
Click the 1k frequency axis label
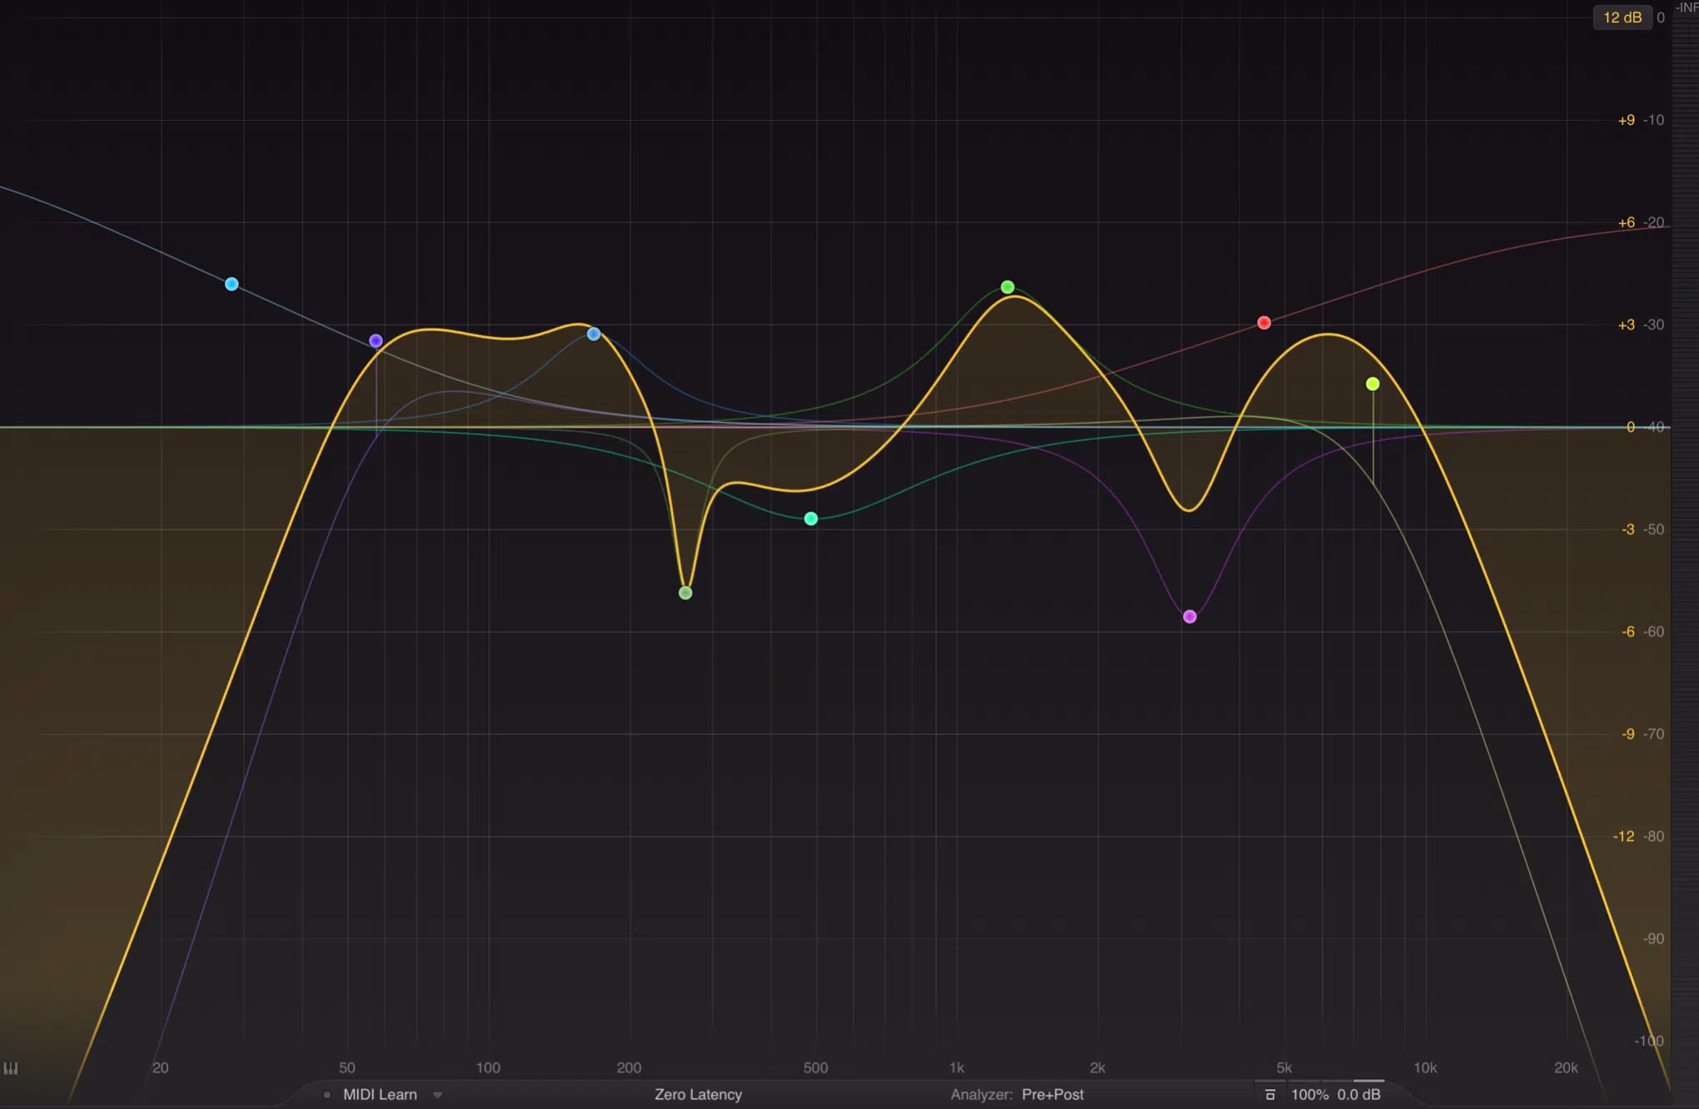[x=957, y=1068]
